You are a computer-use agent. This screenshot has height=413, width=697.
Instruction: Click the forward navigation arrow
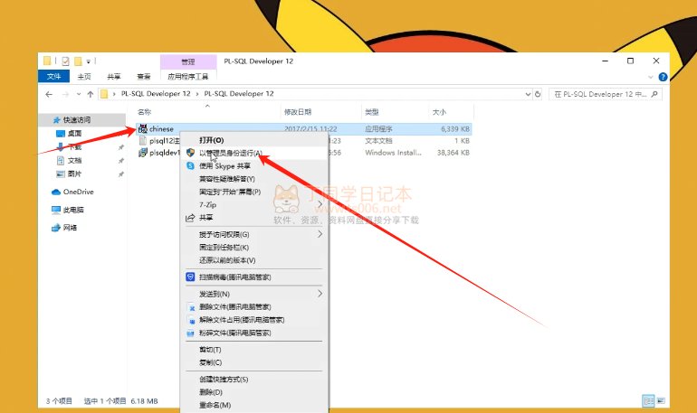click(65, 94)
